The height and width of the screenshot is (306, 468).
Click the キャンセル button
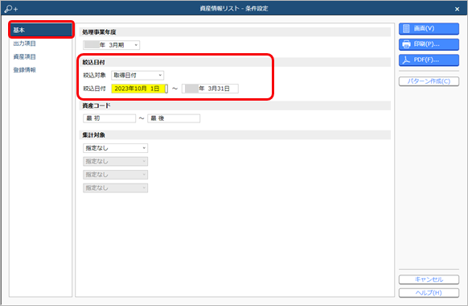429,279
